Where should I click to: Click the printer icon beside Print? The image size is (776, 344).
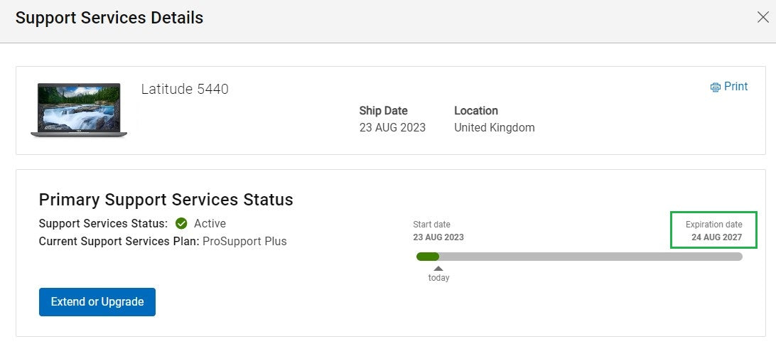[x=715, y=87]
